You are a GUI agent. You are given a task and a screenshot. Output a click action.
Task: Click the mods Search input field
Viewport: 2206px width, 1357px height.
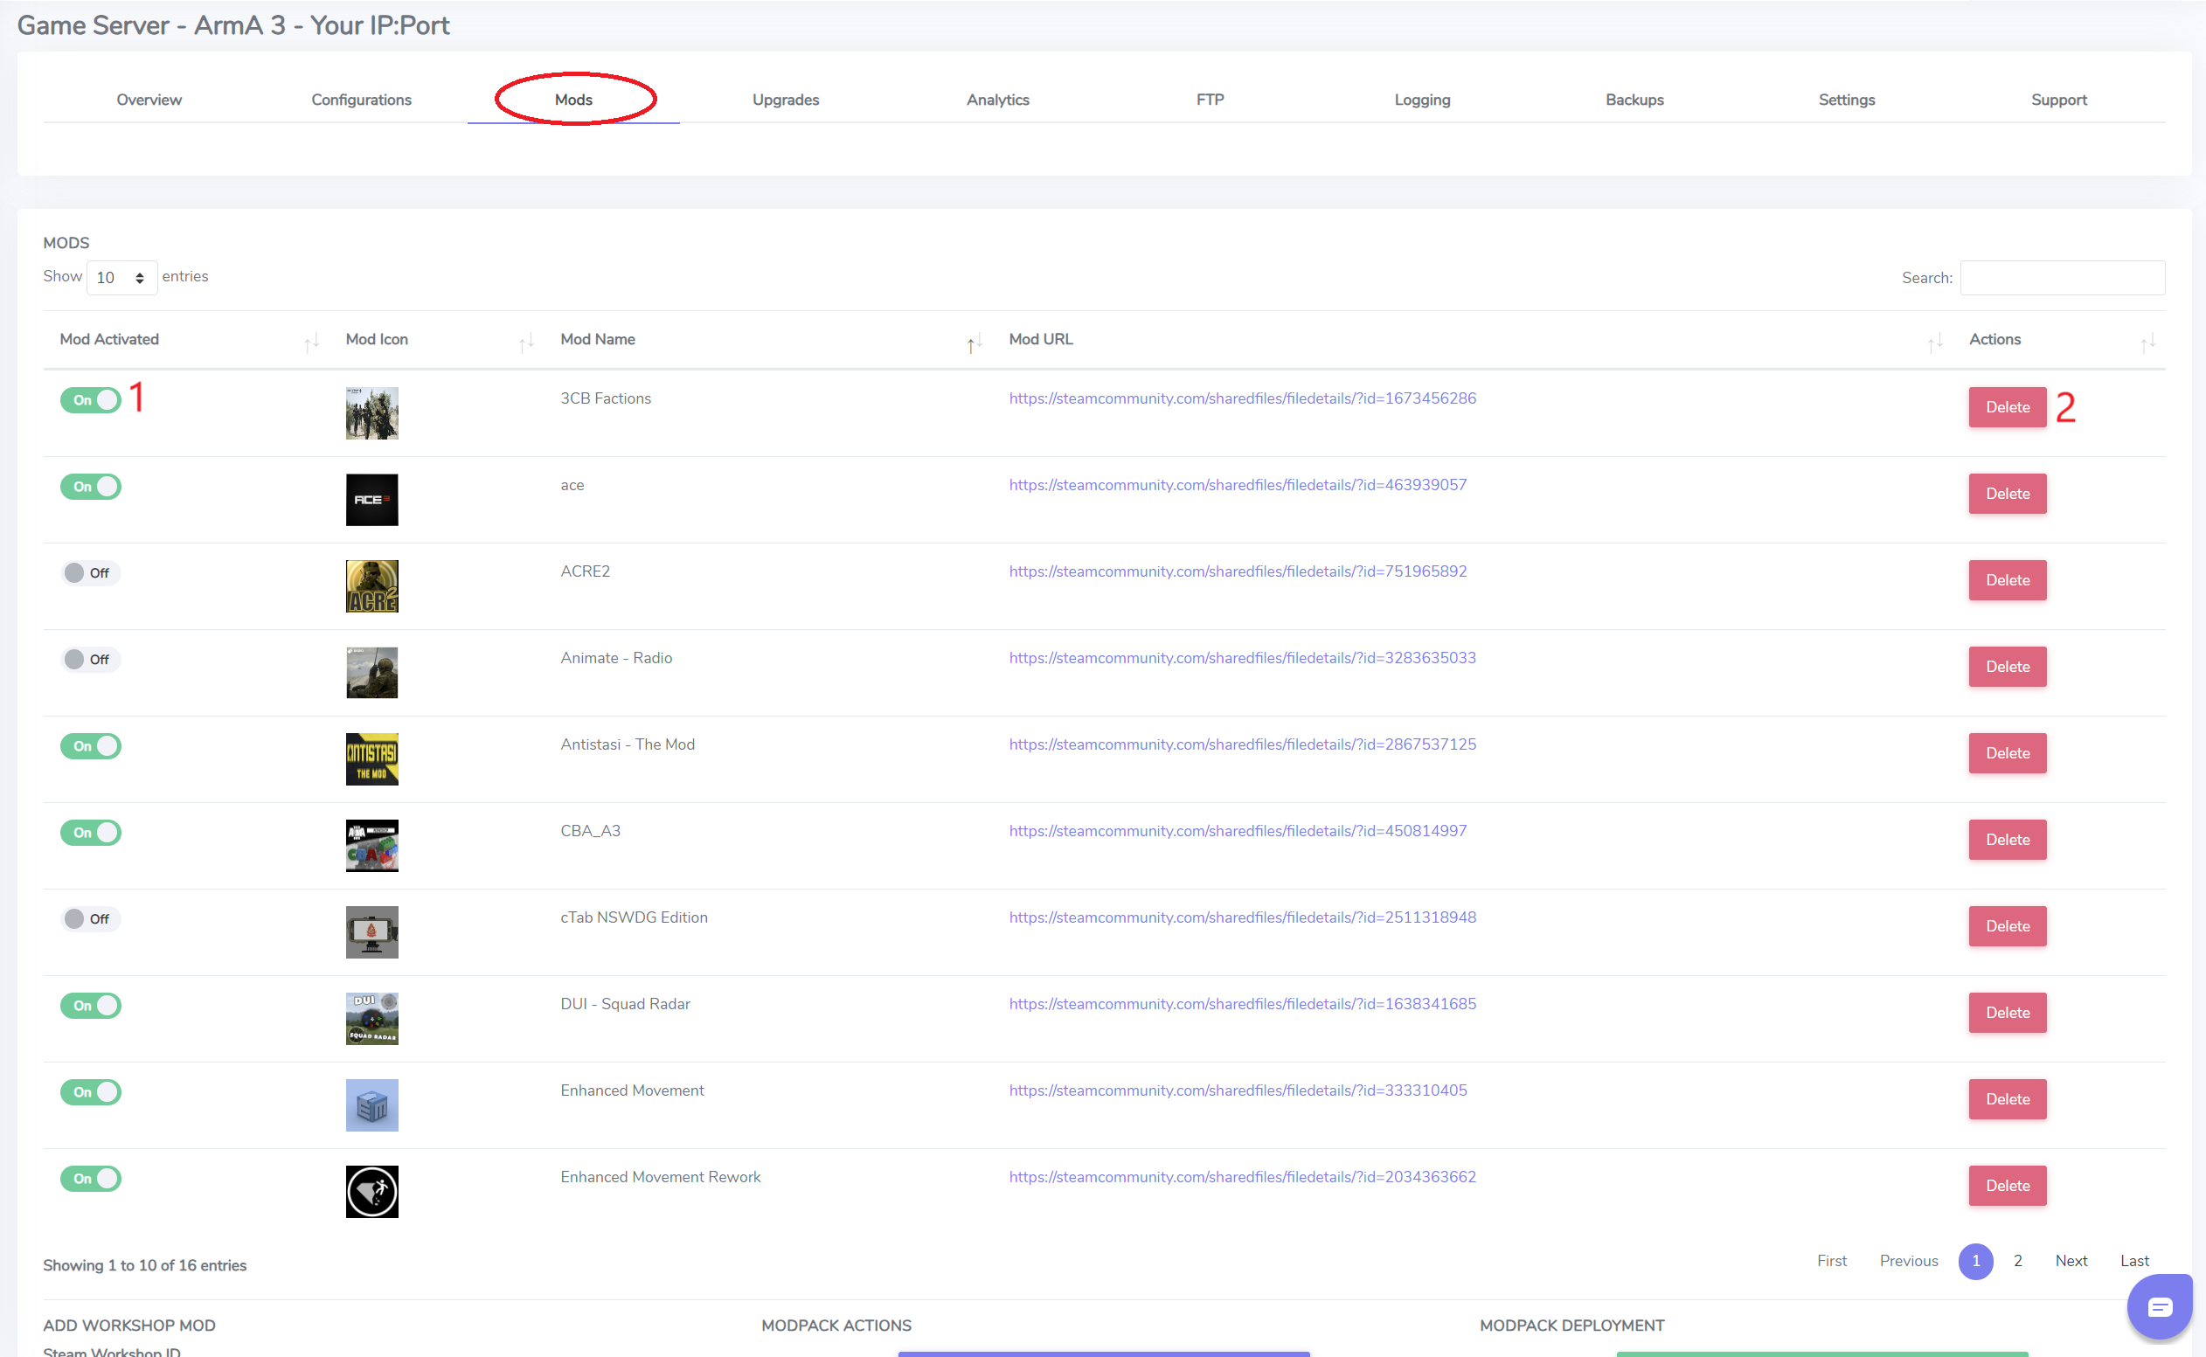coord(2062,277)
